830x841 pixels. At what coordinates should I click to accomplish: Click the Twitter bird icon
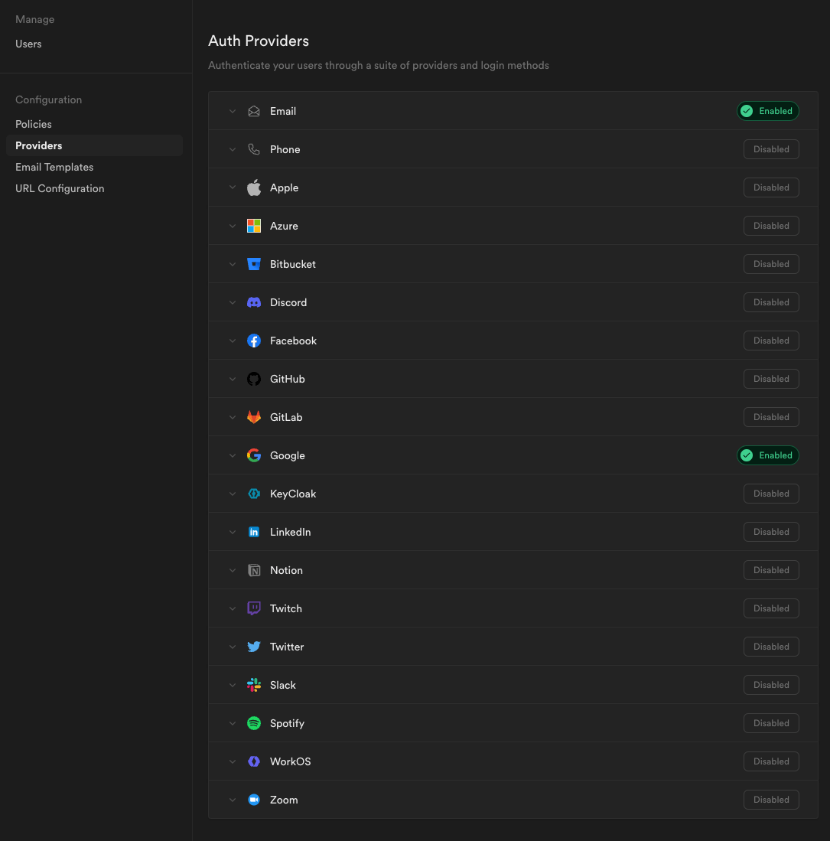click(254, 647)
